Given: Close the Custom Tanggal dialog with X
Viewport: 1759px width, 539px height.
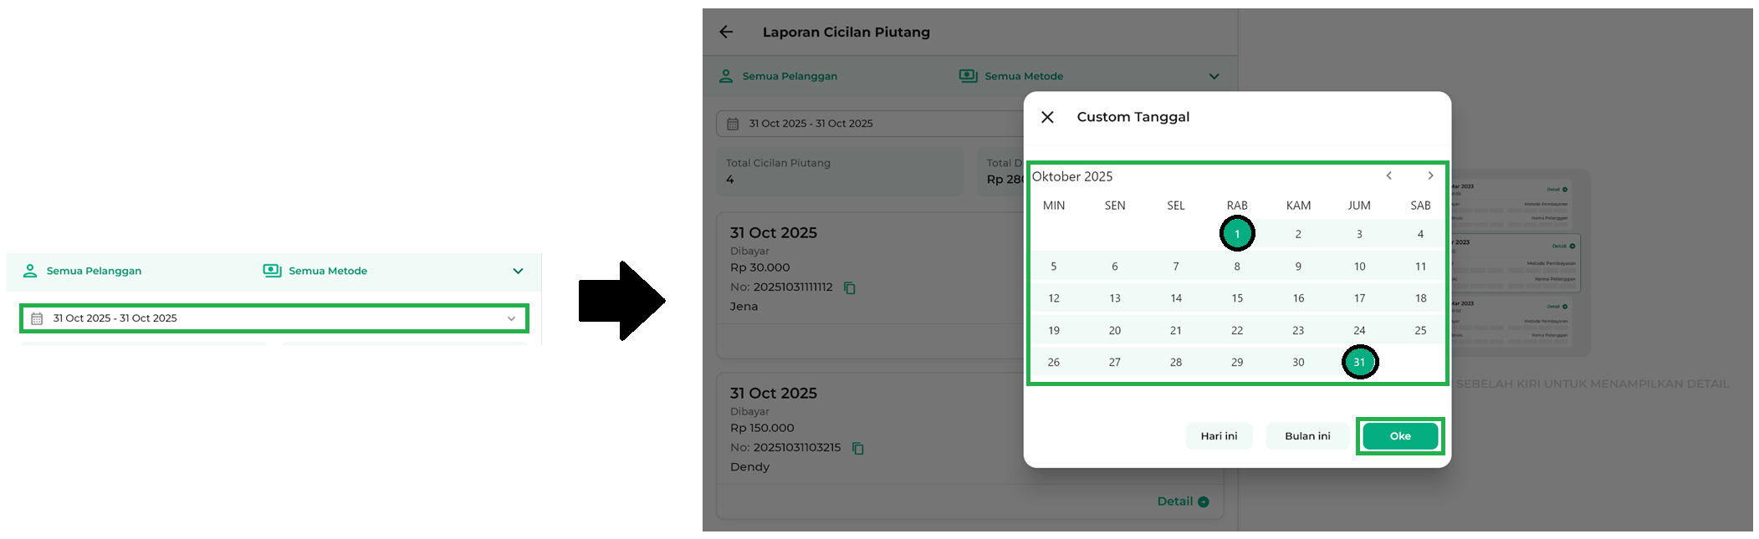Looking at the screenshot, I should (x=1047, y=117).
